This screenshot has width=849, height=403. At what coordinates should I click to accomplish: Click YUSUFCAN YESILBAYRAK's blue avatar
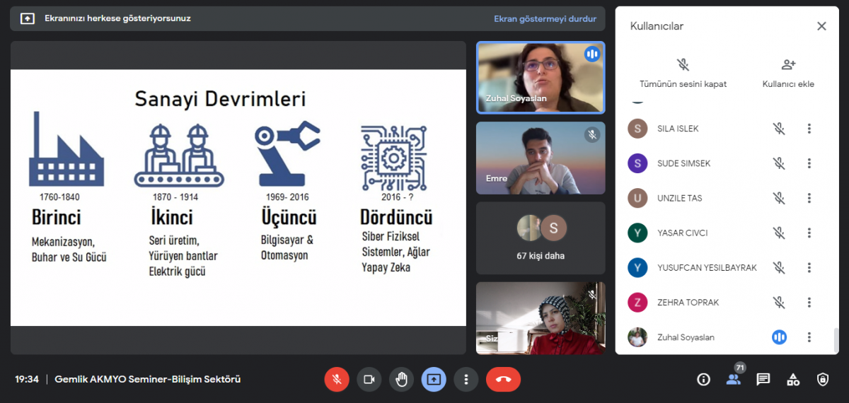637,267
